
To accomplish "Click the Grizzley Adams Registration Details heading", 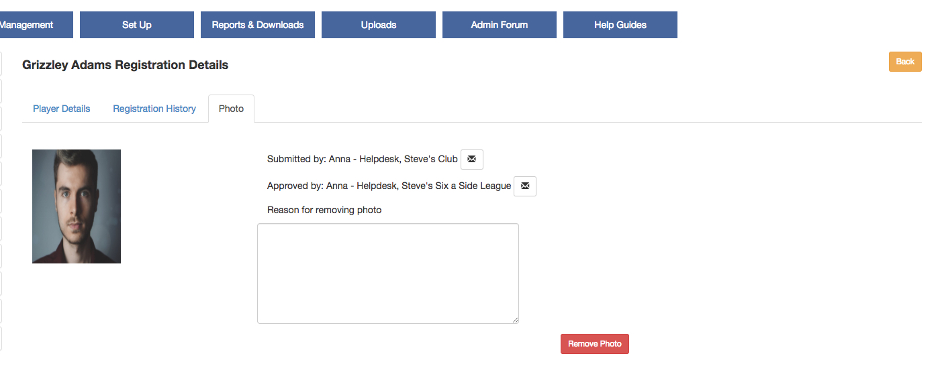I will click(x=126, y=65).
